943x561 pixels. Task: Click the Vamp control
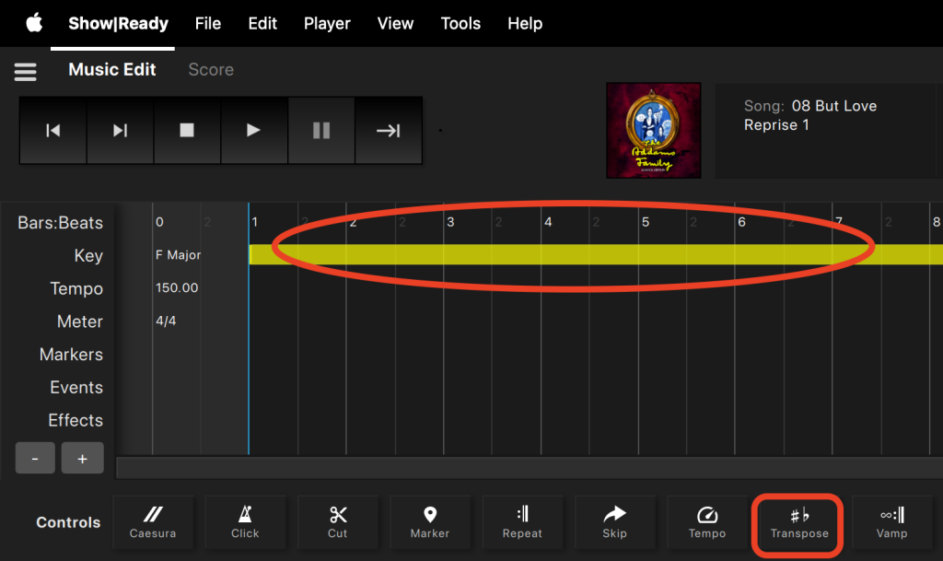point(891,522)
